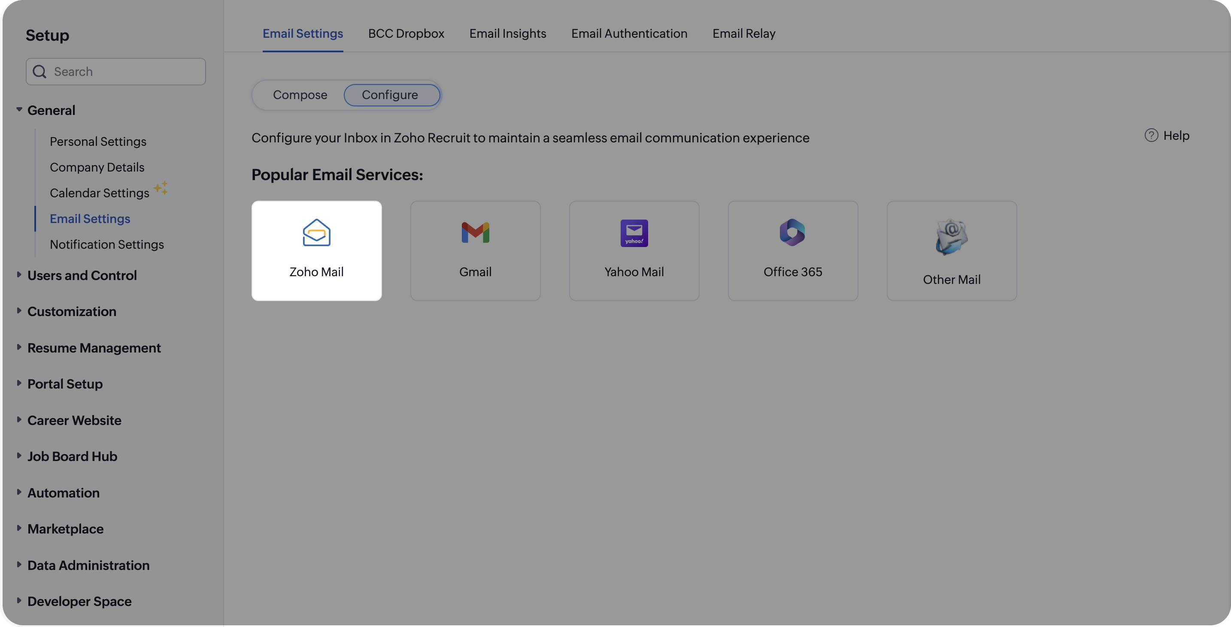Choose the Other Mail envelope icon
Image resolution: width=1231 pixels, height=627 pixels.
point(951,237)
